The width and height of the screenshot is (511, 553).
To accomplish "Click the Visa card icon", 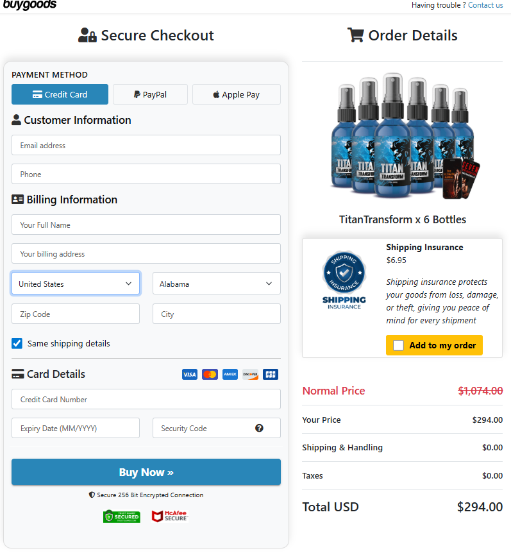I will 189,374.
